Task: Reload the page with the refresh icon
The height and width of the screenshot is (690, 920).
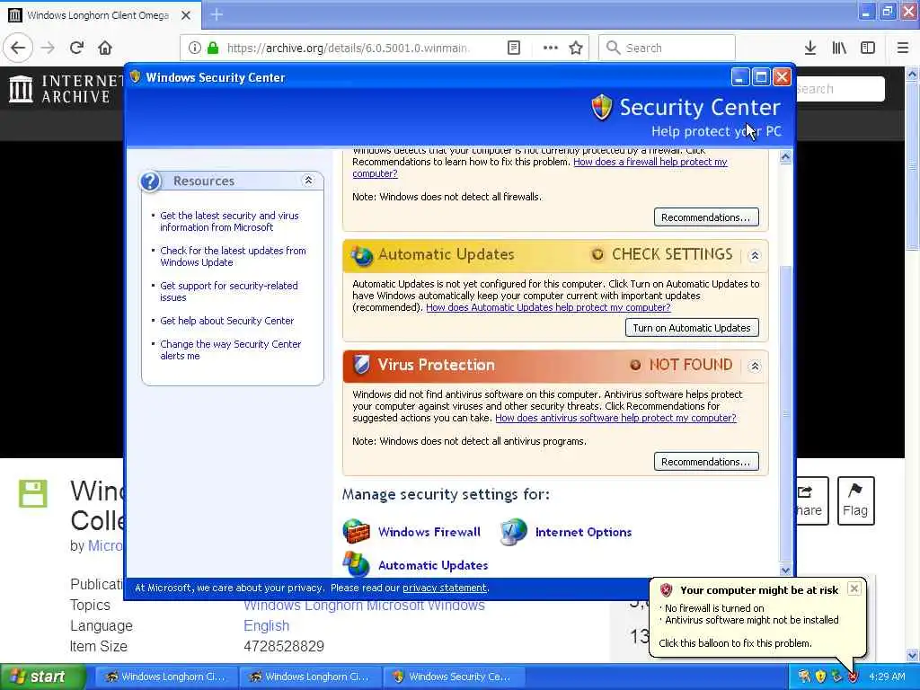Action: point(76,48)
